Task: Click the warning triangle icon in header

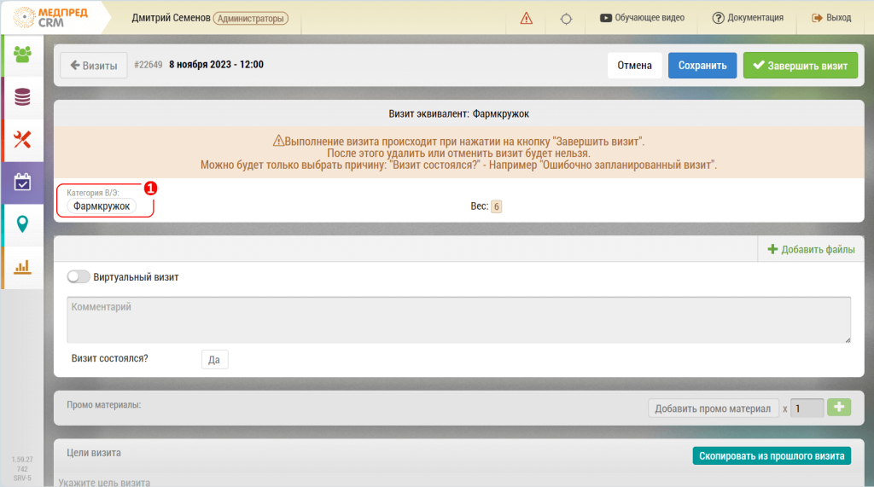Action: click(x=526, y=18)
